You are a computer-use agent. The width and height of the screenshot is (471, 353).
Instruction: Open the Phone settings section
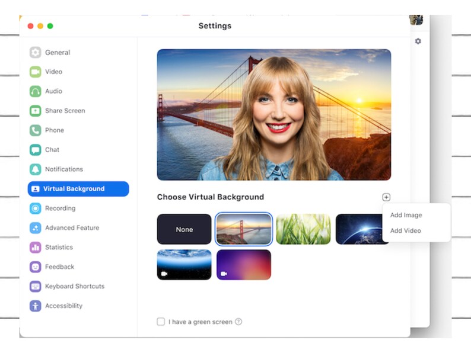55,130
